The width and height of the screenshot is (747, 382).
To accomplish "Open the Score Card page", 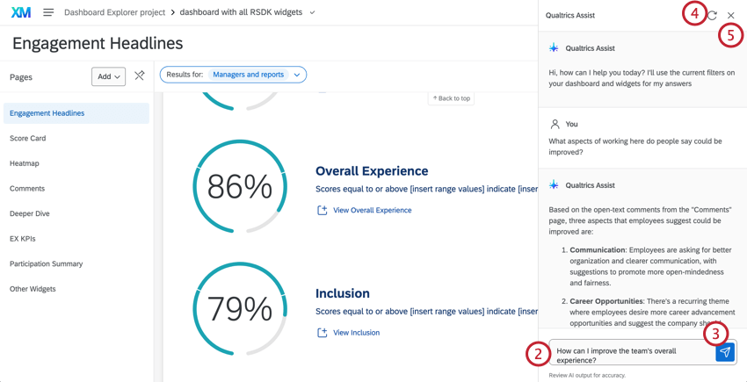I will (x=27, y=138).
